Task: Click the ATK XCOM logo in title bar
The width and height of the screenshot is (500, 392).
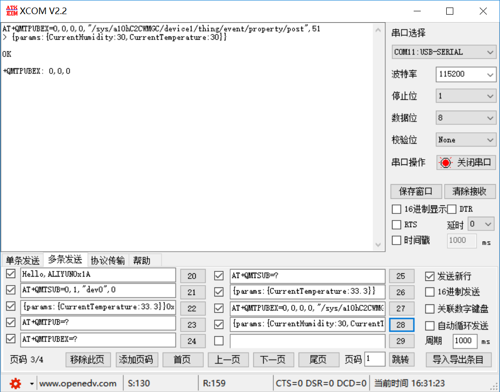Action: (11, 10)
